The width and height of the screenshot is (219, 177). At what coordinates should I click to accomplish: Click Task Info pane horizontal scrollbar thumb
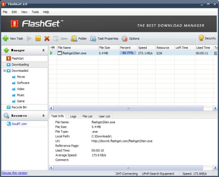point(128,168)
